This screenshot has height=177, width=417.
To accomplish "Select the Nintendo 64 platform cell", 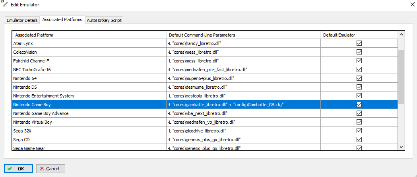I will tap(89, 78).
